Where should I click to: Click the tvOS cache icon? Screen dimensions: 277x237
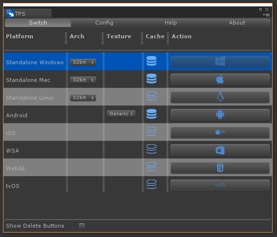click(151, 184)
